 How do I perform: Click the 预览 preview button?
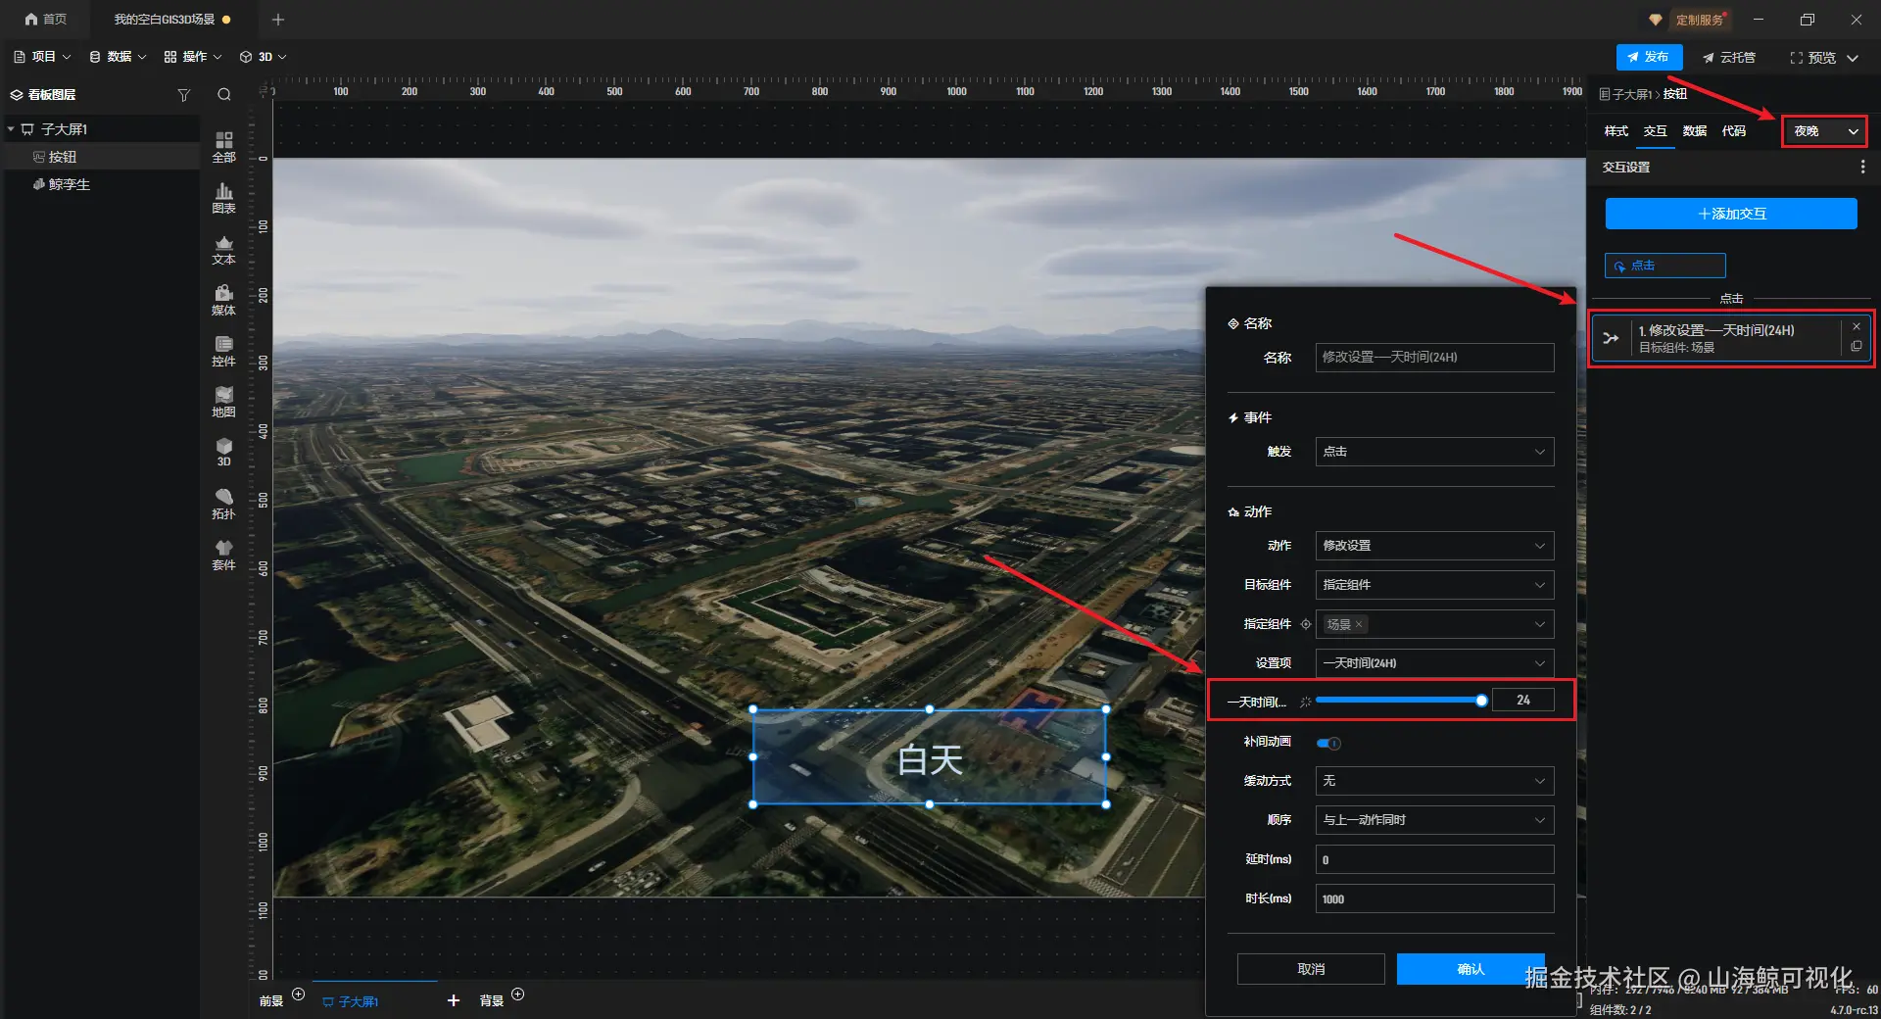(x=1813, y=58)
